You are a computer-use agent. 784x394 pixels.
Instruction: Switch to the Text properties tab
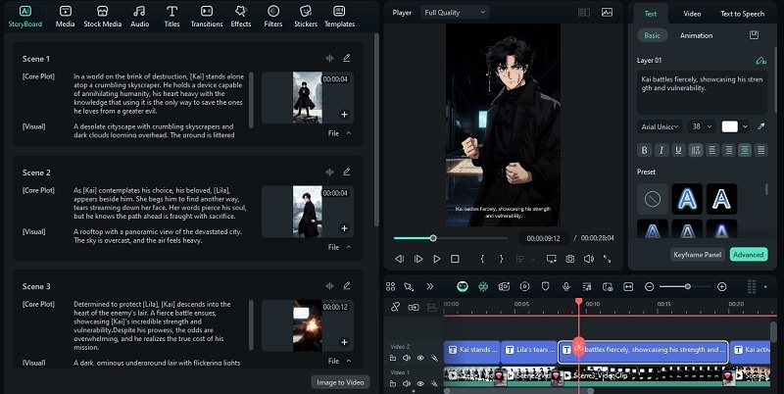coord(651,14)
